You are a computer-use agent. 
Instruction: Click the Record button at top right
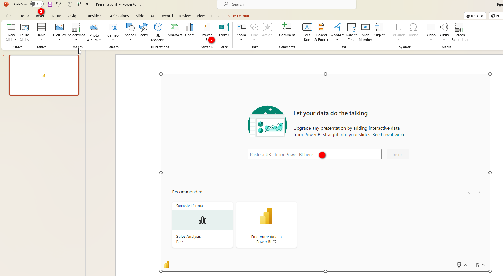coord(475,16)
